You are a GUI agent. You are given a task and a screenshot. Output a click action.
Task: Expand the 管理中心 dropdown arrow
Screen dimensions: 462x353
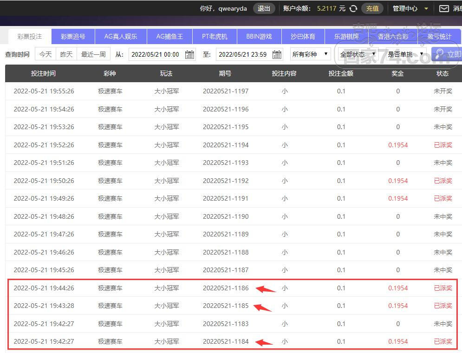pos(426,8)
